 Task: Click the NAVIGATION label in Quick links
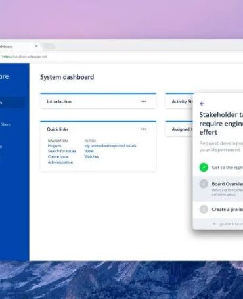[58, 141]
